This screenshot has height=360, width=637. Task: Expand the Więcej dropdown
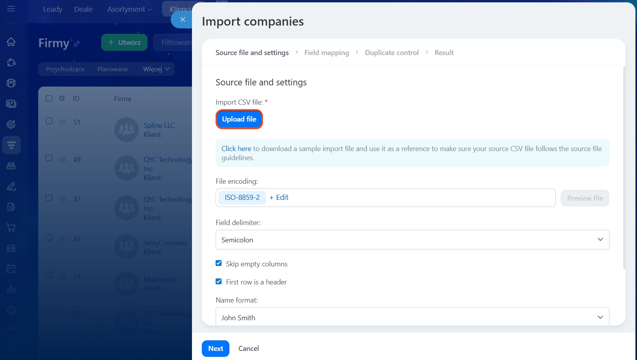point(156,69)
